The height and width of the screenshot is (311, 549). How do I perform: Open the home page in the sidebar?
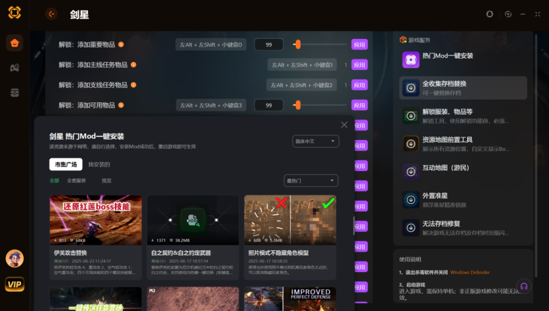[15, 44]
